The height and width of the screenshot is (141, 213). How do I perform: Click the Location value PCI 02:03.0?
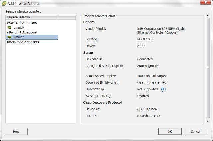tap(146, 39)
